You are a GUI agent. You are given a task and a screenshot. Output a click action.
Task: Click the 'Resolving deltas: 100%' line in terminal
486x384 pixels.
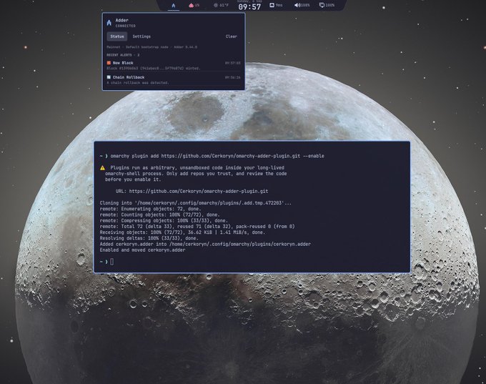[149, 238]
